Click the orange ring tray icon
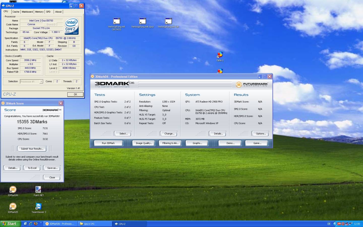Screen dimensions: 363x227 tap(343, 224)
